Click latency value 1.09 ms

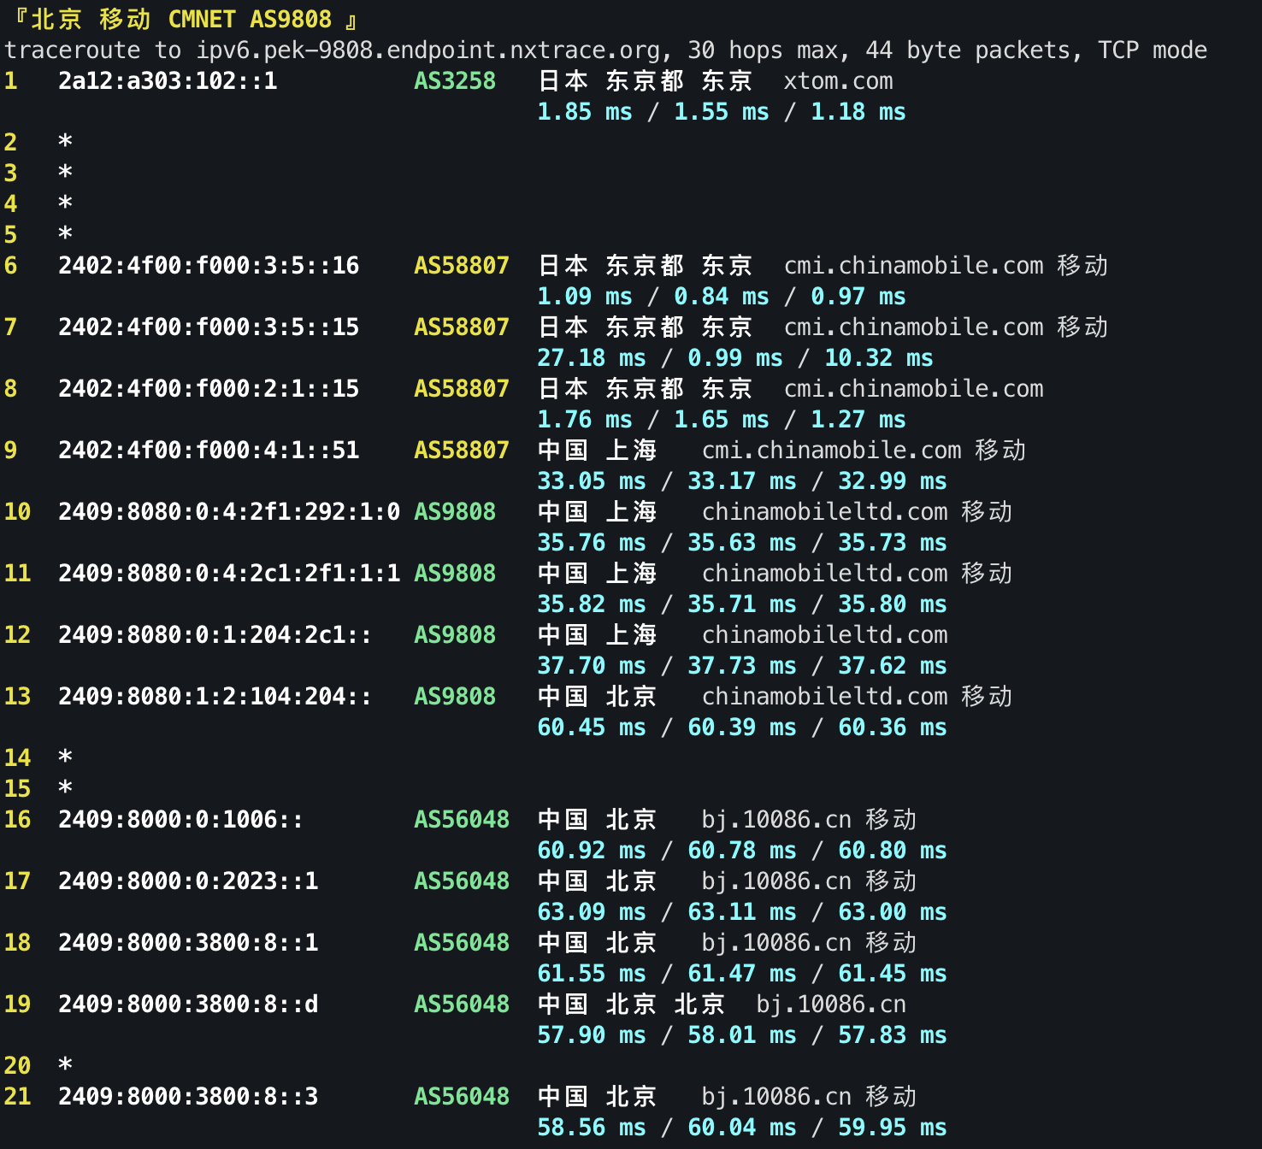(x=585, y=297)
